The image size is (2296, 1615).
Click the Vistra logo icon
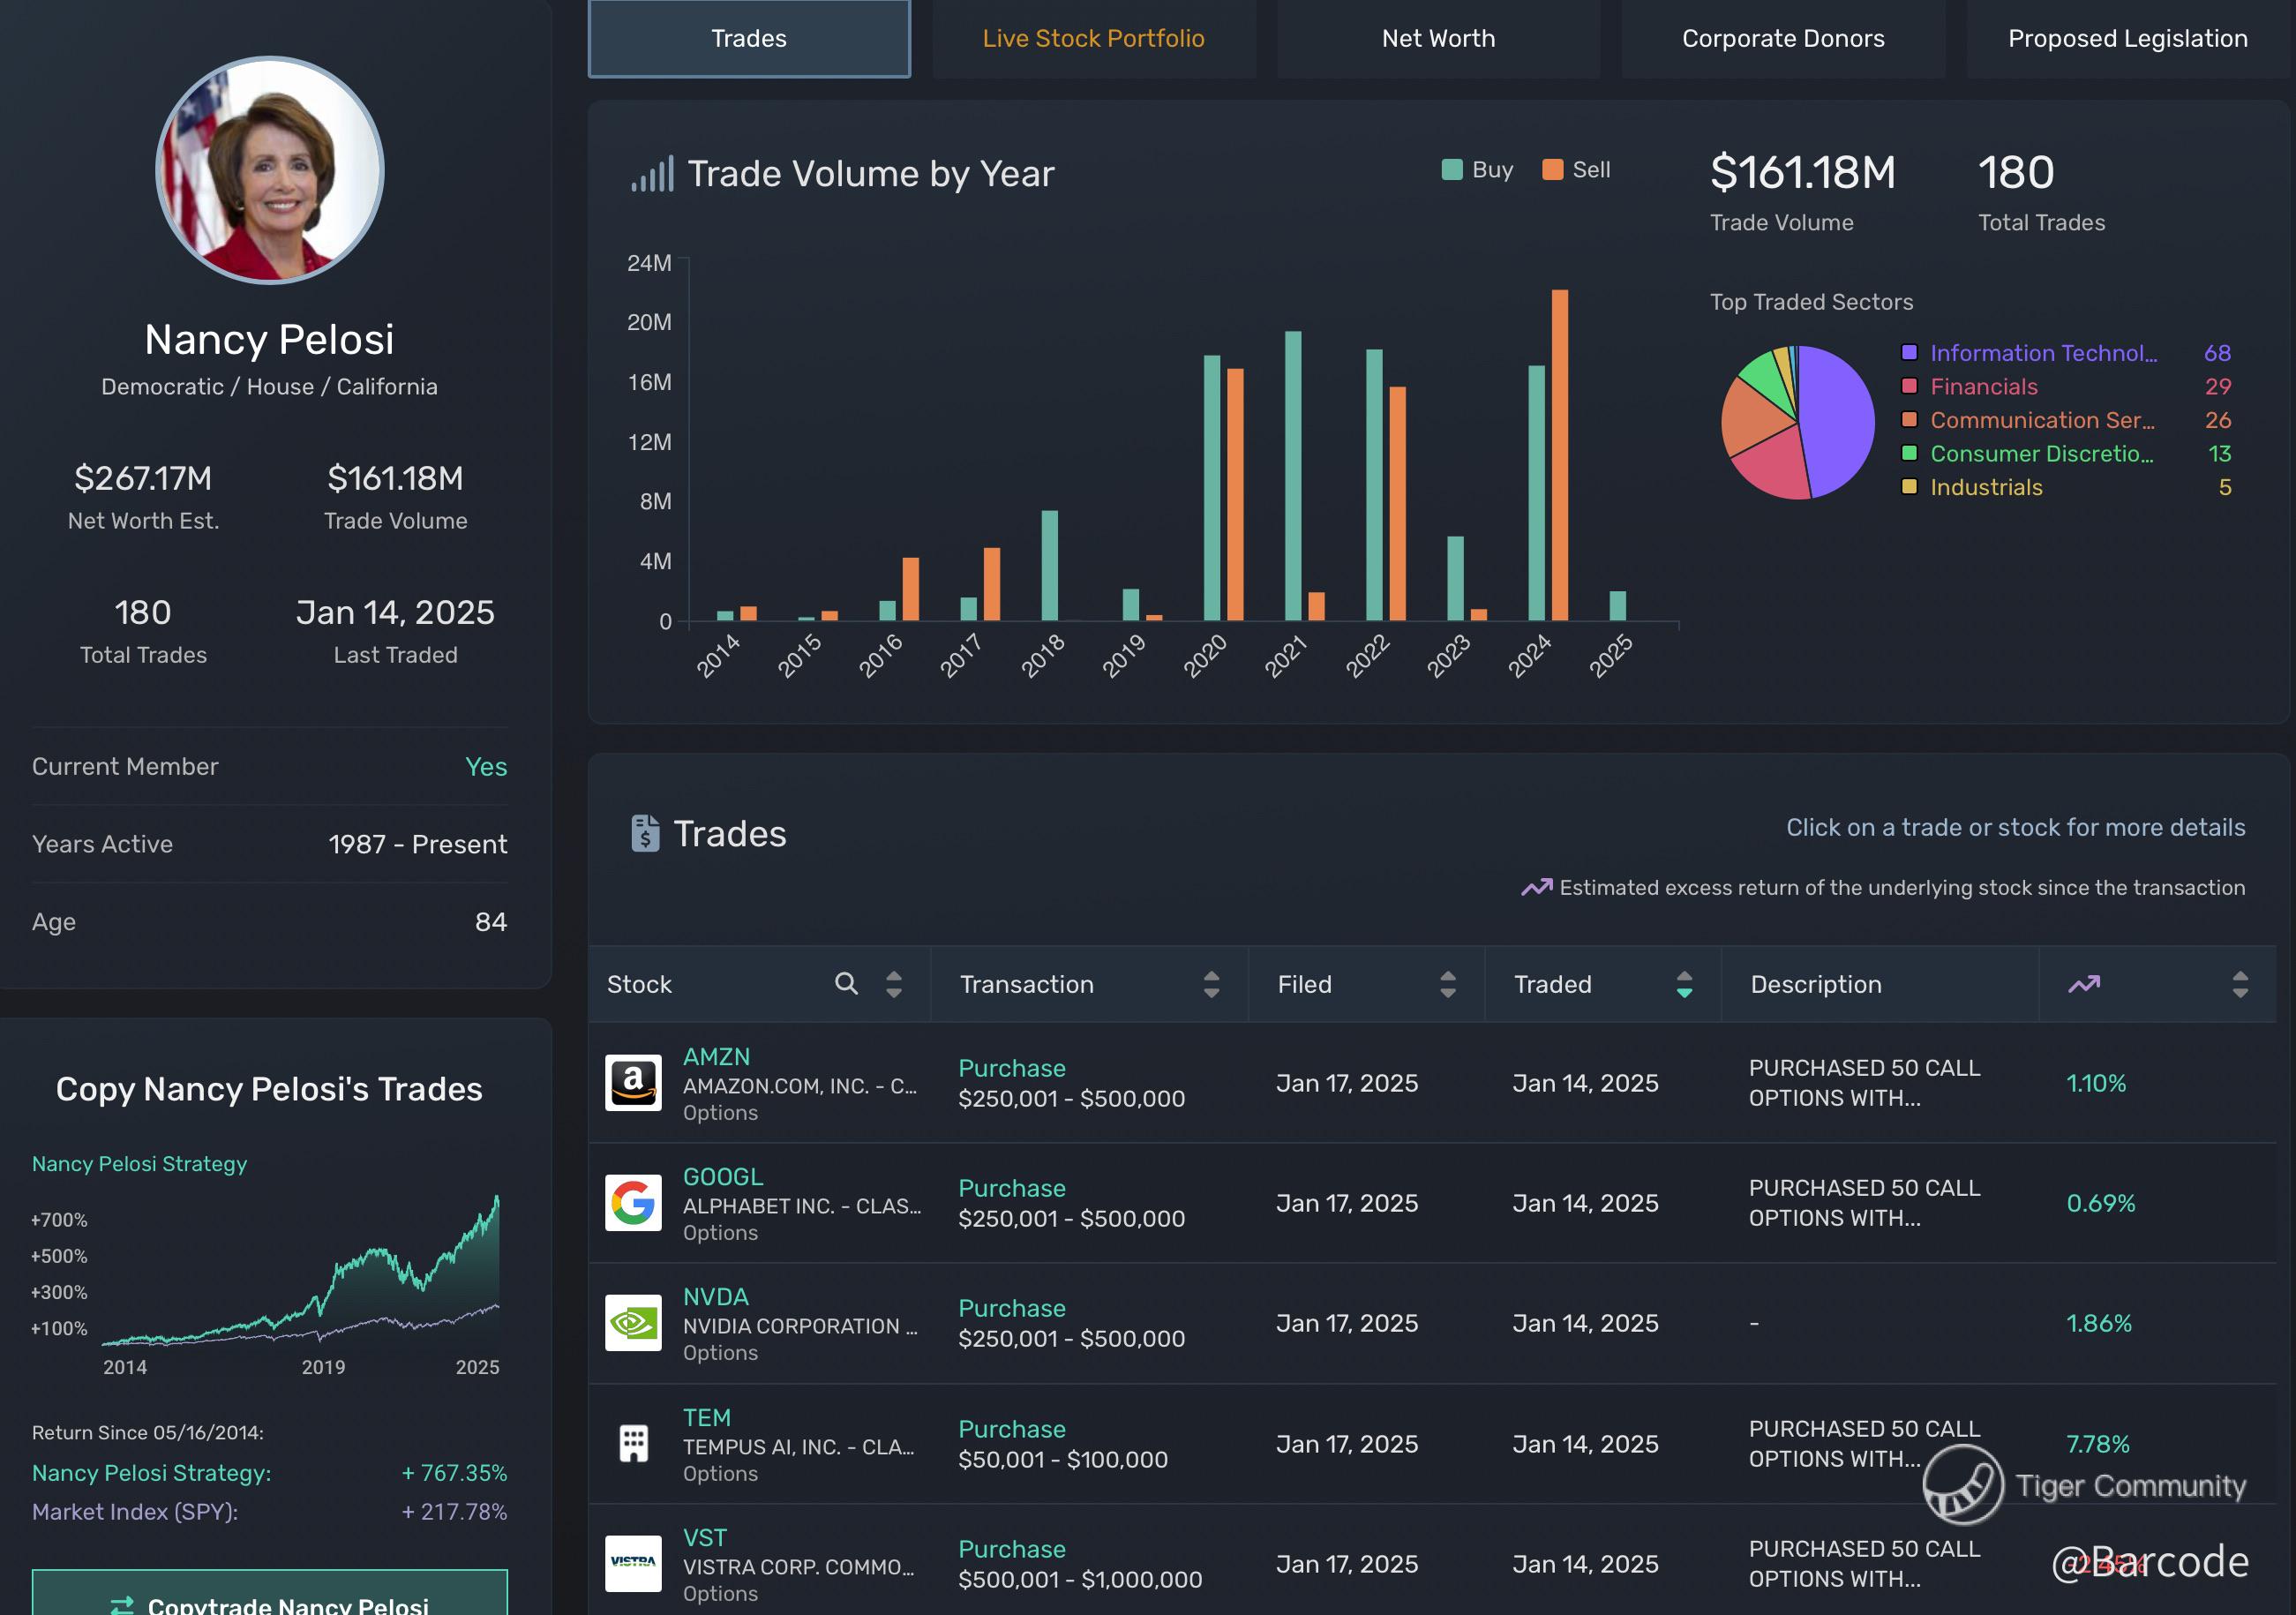click(x=633, y=1563)
